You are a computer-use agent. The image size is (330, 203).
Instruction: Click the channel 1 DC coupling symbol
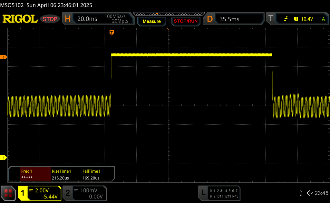click(31, 190)
